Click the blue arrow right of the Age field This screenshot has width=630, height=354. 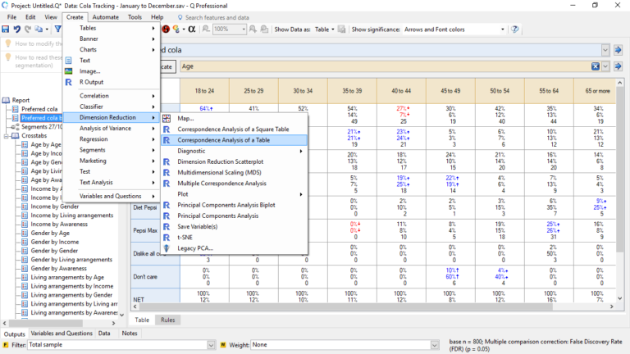(617, 66)
